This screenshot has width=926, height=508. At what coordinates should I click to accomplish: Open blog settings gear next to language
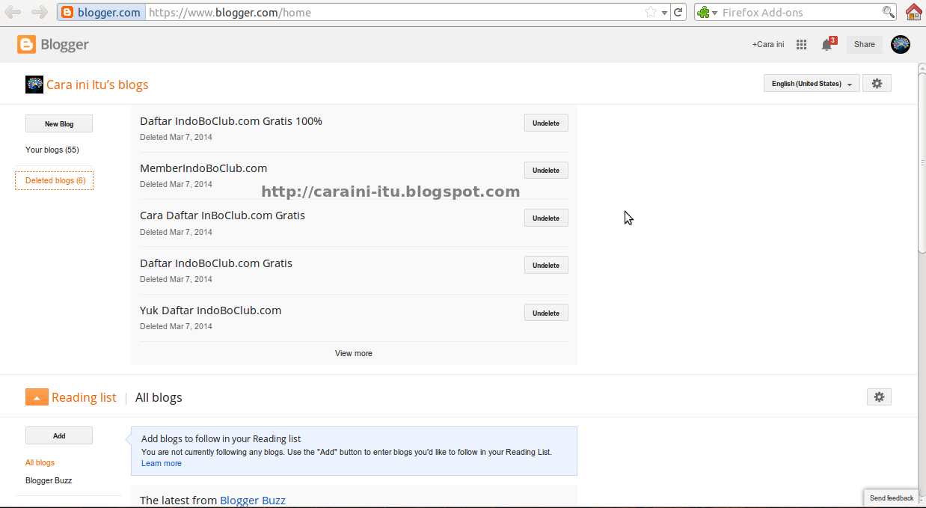tap(877, 84)
